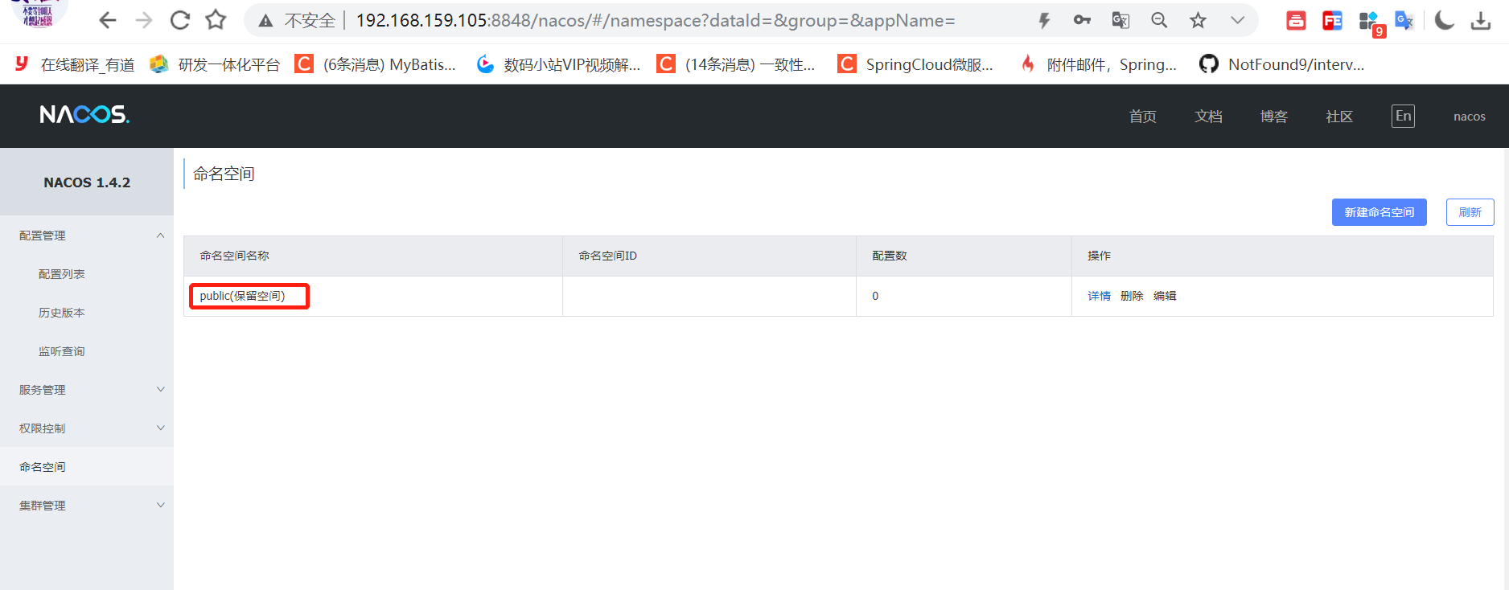The width and height of the screenshot is (1509, 590).
Task: Click the red extension icon
Action: coord(1296,21)
